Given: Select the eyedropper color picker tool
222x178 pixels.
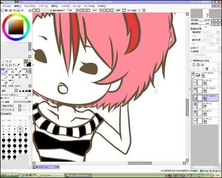Looking at the screenshot, I should [18, 65].
